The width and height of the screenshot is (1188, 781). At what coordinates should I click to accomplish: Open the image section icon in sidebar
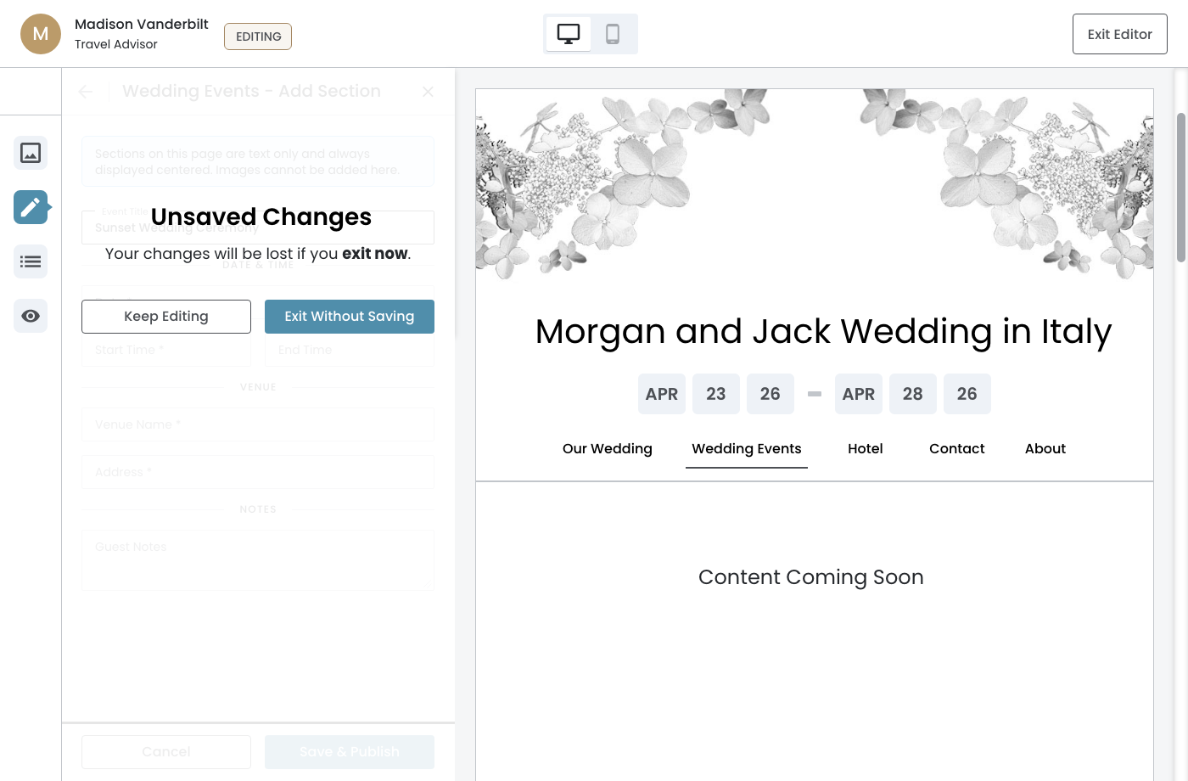coord(31,153)
